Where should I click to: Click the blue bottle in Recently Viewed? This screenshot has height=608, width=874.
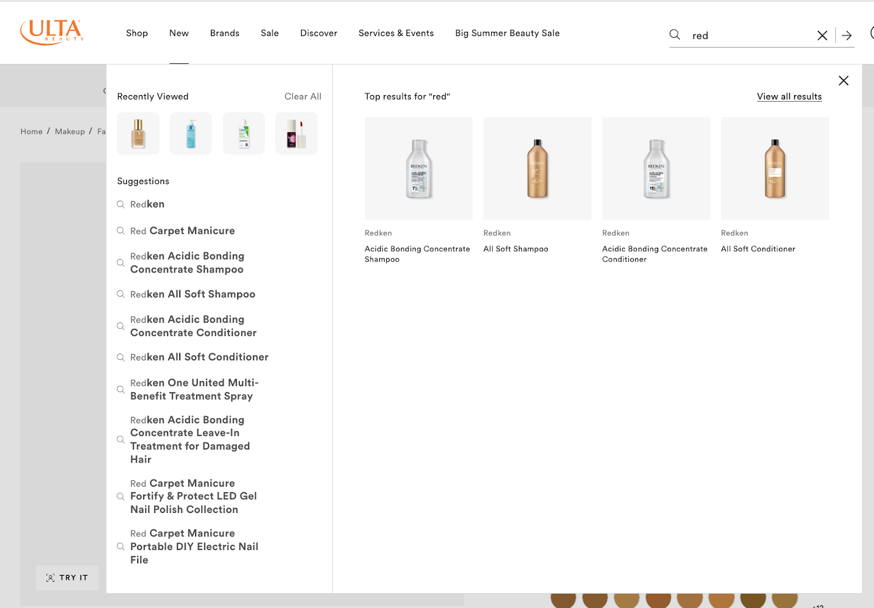(x=190, y=133)
